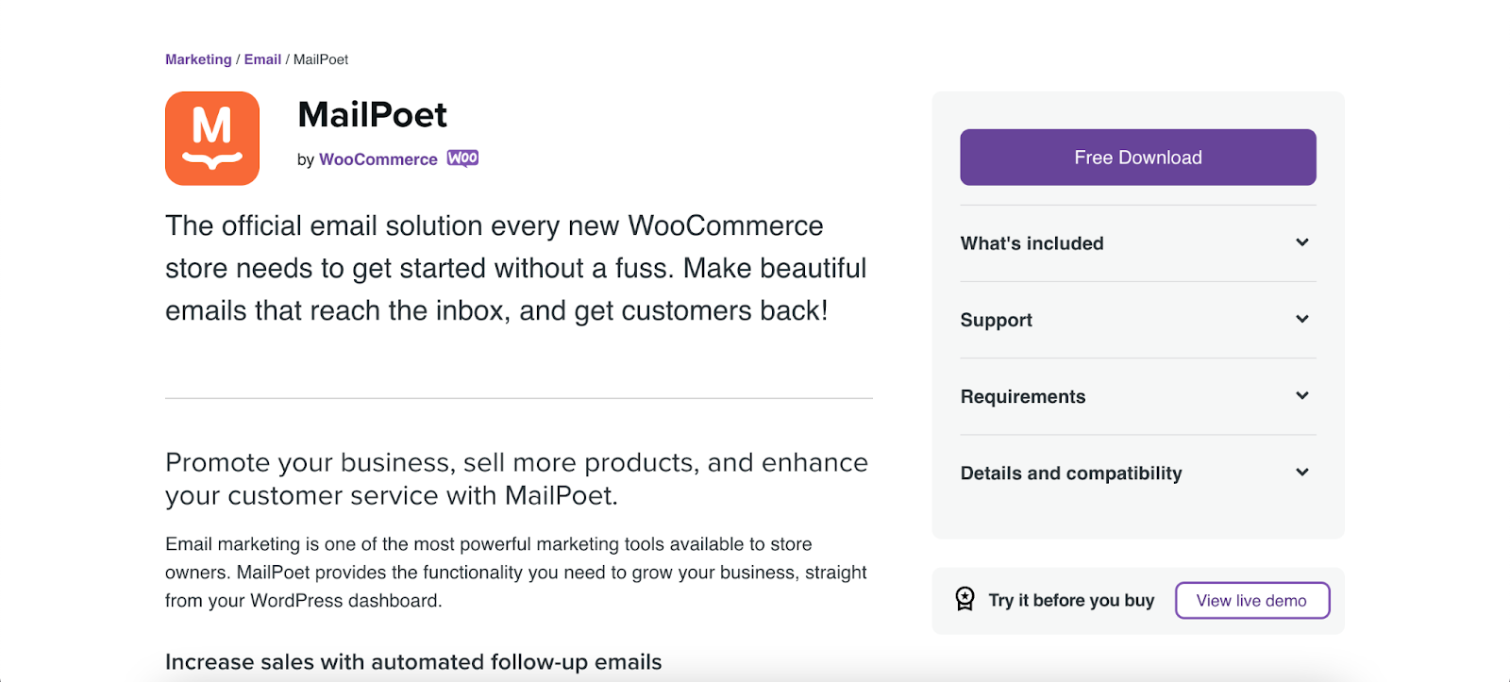Open the Email breadcrumb category
Image resolution: width=1510 pixels, height=682 pixels.
(x=262, y=59)
